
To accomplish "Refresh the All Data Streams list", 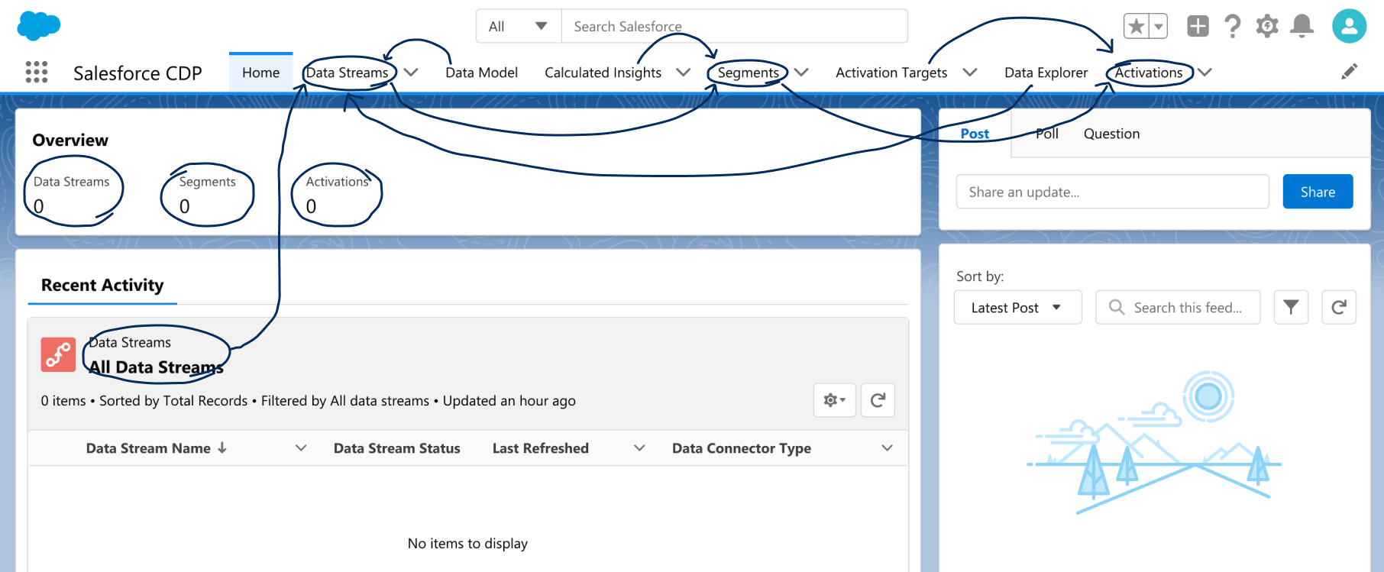I will coord(878,400).
